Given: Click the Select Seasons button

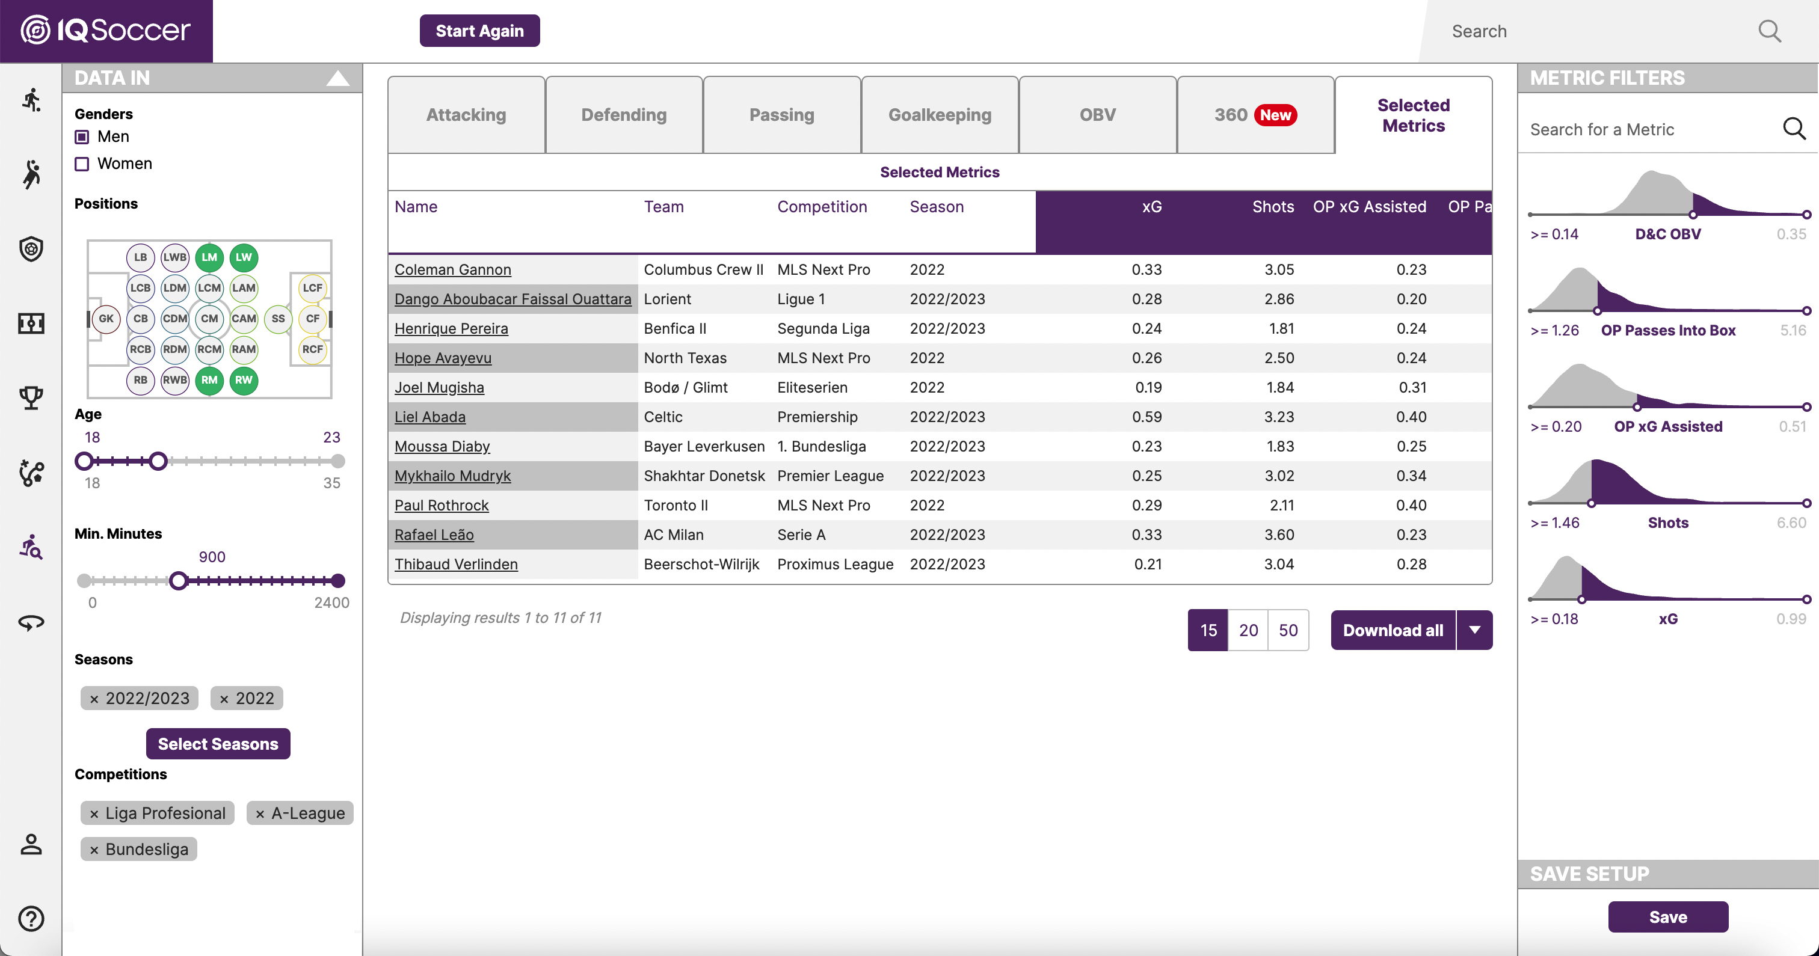Looking at the screenshot, I should [x=218, y=744].
